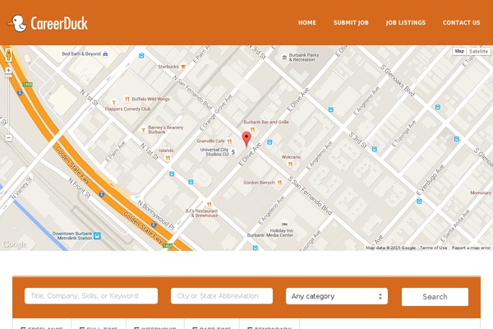Switch map to Satellite view
Viewport: 493px width, 329px height.
(x=478, y=51)
